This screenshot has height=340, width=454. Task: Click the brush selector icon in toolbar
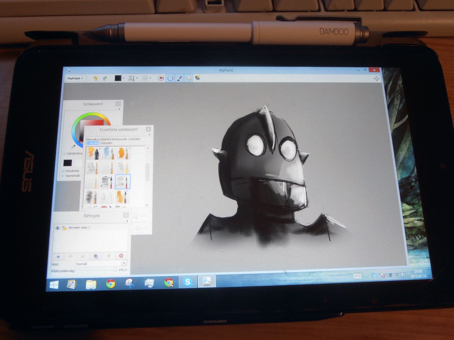pyautogui.click(x=131, y=78)
